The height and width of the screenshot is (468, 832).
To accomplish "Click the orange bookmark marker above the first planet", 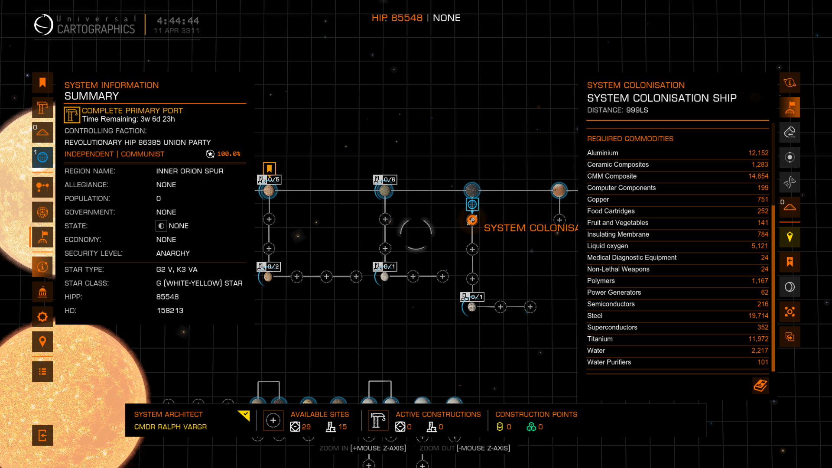I will click(269, 169).
